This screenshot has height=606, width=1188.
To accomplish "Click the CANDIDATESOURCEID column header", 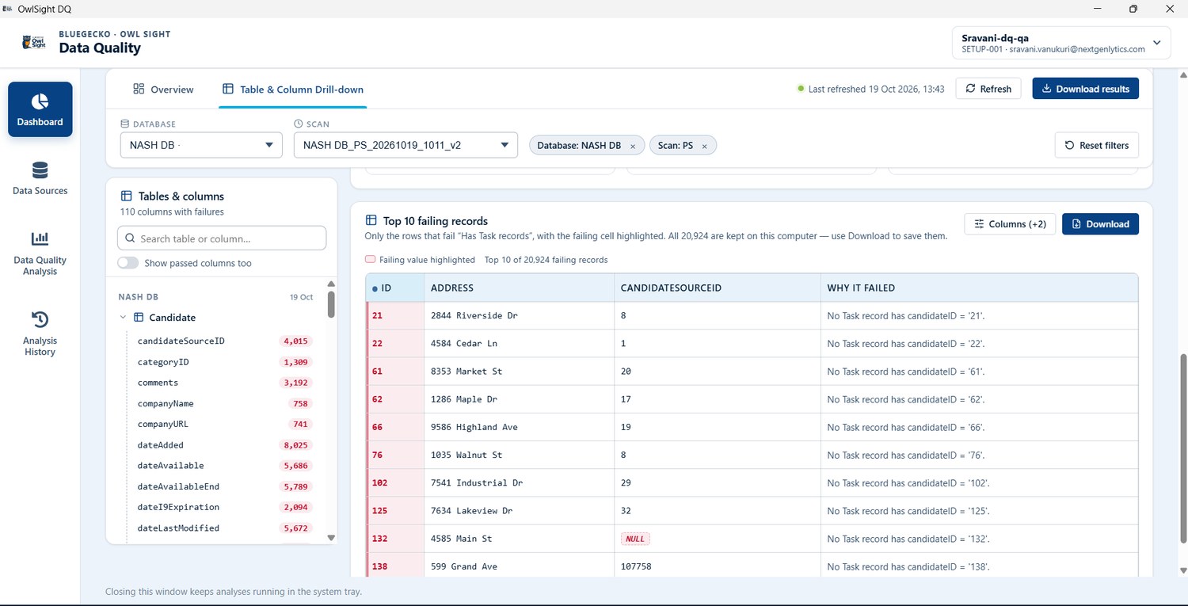I will pos(717,288).
